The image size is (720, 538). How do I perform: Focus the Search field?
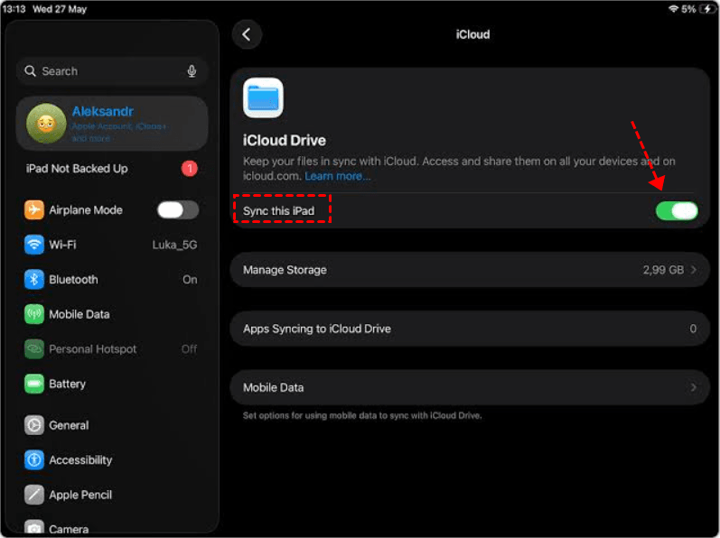pos(112,71)
